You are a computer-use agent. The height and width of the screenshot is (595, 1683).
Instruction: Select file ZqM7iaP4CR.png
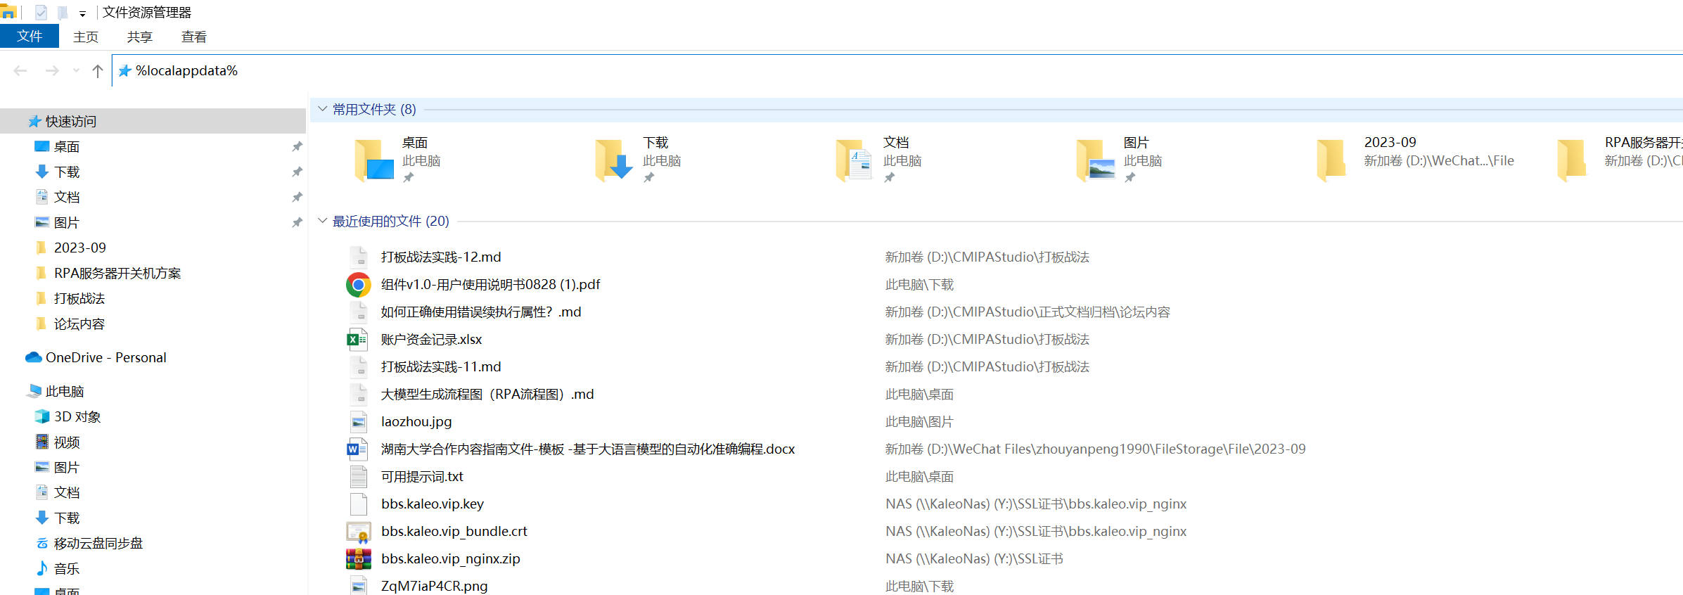(434, 586)
